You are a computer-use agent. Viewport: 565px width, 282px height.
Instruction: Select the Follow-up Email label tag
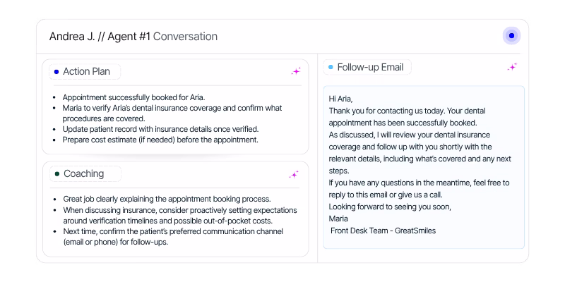pyautogui.click(x=367, y=67)
